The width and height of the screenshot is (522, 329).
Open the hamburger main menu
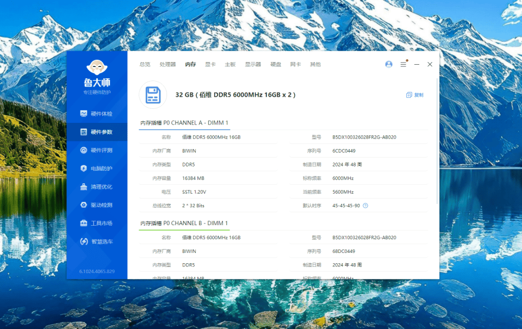[403, 64]
